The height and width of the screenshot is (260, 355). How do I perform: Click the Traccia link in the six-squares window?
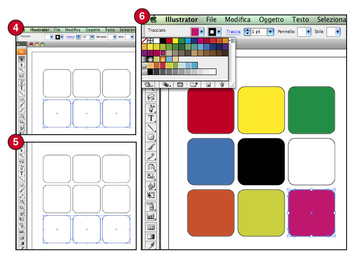pyautogui.click(x=70, y=37)
